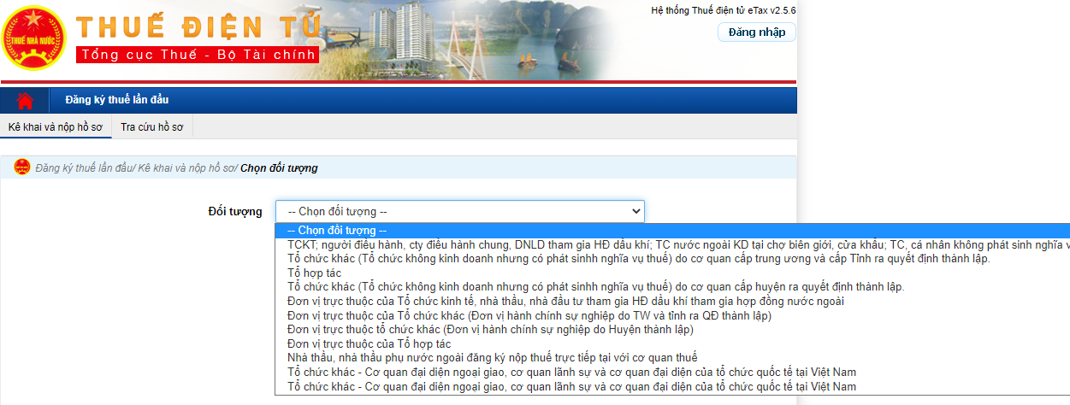Switch to Tra cứu hồ sơ tab
Screen dimensions: 1070x405
[153, 126]
